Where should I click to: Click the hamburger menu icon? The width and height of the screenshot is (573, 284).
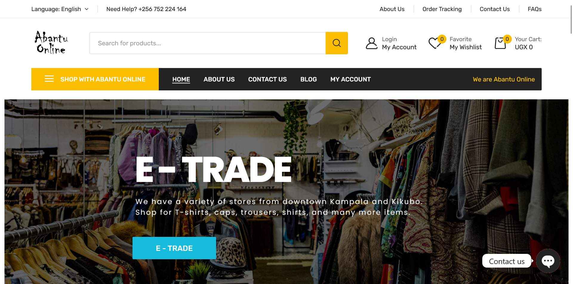(49, 79)
